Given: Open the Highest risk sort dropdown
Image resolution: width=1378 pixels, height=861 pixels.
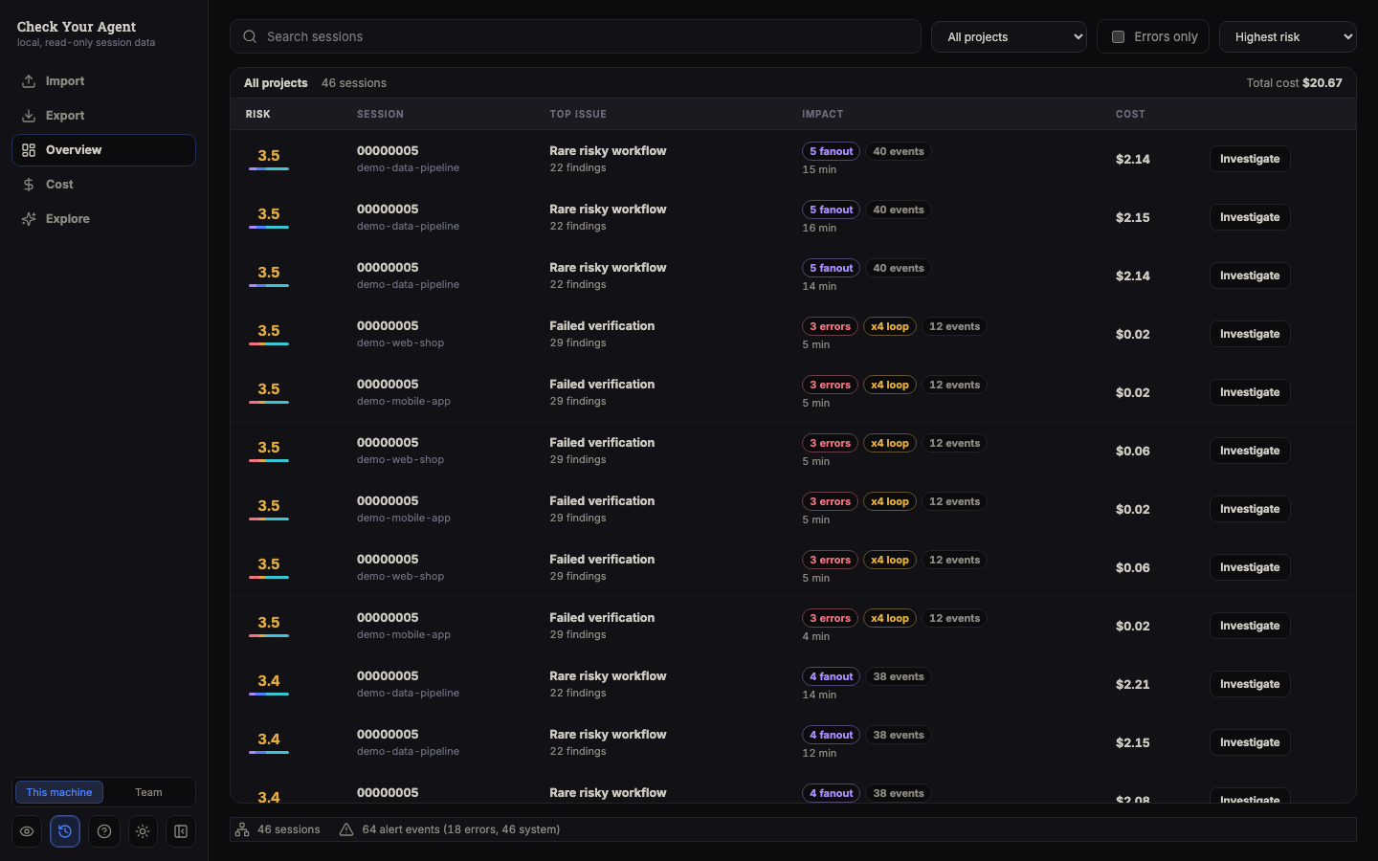Looking at the screenshot, I should click(1288, 37).
